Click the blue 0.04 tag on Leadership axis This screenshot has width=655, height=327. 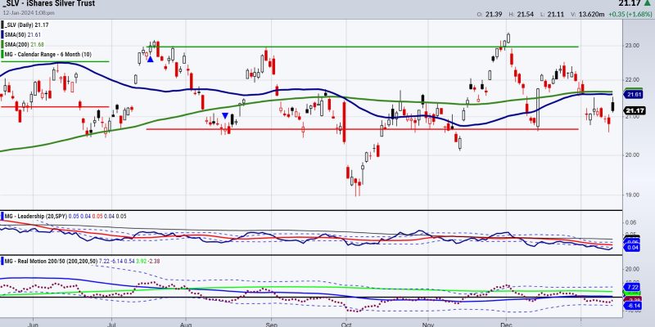(x=631, y=248)
